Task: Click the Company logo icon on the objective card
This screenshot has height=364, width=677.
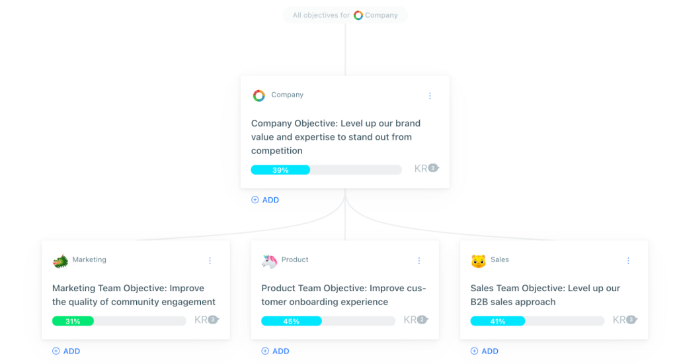Action: [259, 95]
